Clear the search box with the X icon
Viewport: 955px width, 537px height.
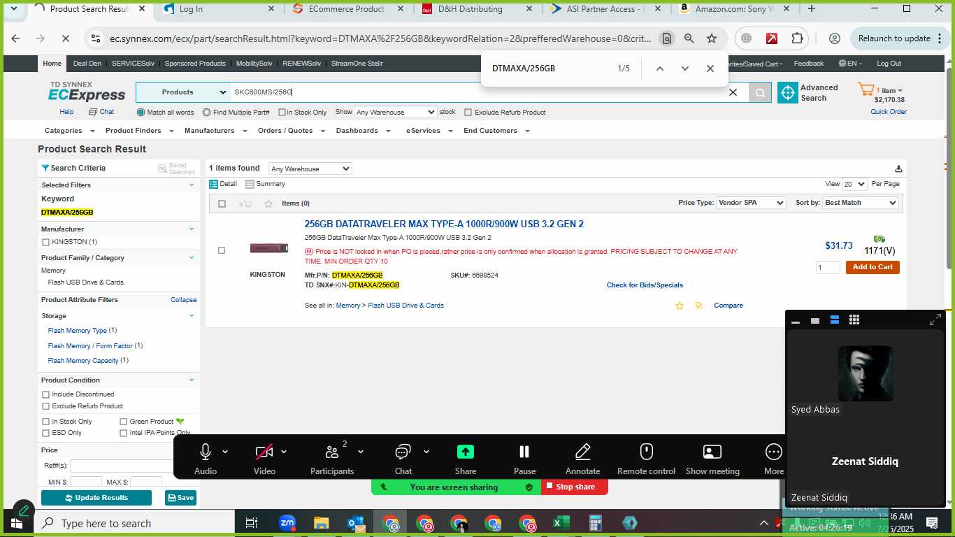coord(733,92)
